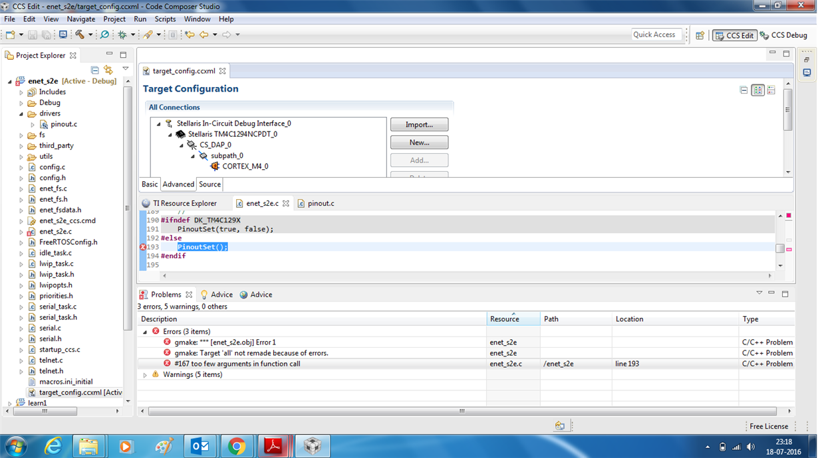Image resolution: width=818 pixels, height=458 pixels.
Task: Minimize the Project Explorer panel
Action: click(x=109, y=54)
